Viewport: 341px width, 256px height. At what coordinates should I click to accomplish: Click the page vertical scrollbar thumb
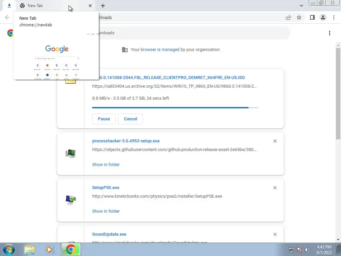pyautogui.click(x=338, y=94)
